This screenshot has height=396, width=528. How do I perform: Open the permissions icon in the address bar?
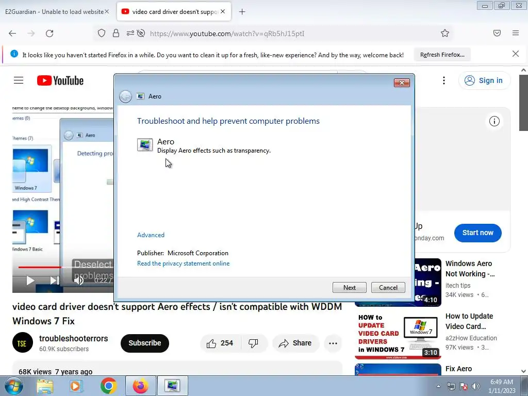point(130,33)
